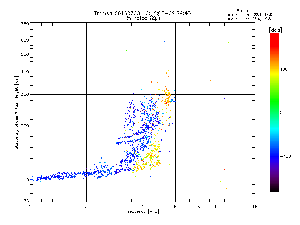The height and width of the screenshot is (225, 300).
Task: Select the "mean, sd,O: -92.1, 16.8" line
Action: pyautogui.click(x=250, y=15)
